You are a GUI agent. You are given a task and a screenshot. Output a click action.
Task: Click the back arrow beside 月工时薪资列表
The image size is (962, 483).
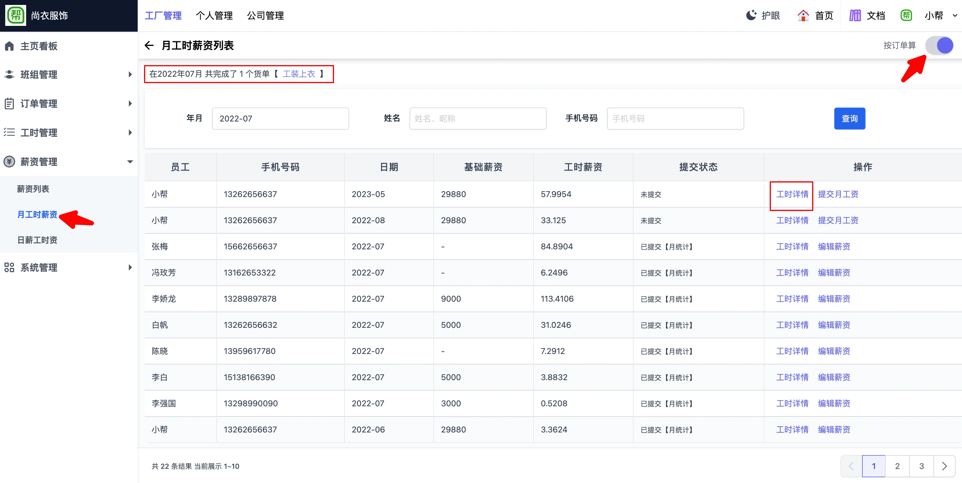pos(149,45)
